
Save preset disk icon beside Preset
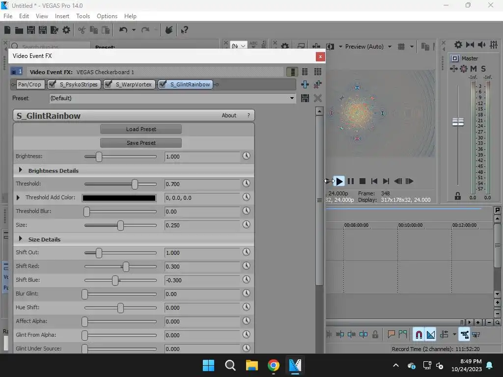point(305,98)
